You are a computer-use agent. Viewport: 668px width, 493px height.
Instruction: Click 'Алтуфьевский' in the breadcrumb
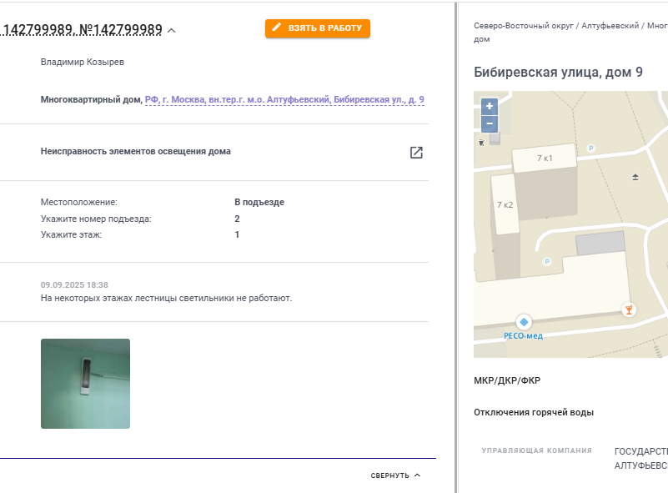(610, 26)
